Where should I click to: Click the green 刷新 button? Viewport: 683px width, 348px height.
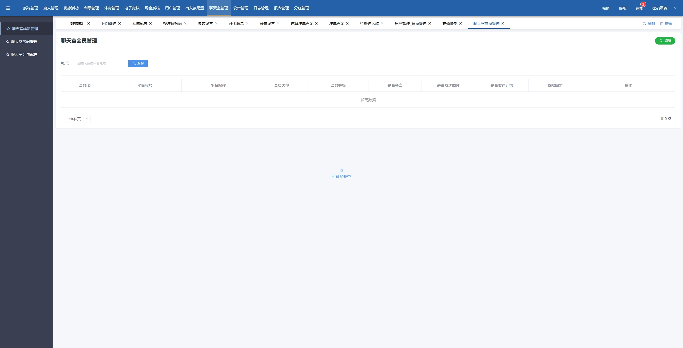[x=665, y=41]
